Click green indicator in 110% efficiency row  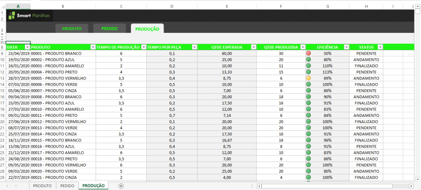[308, 66]
